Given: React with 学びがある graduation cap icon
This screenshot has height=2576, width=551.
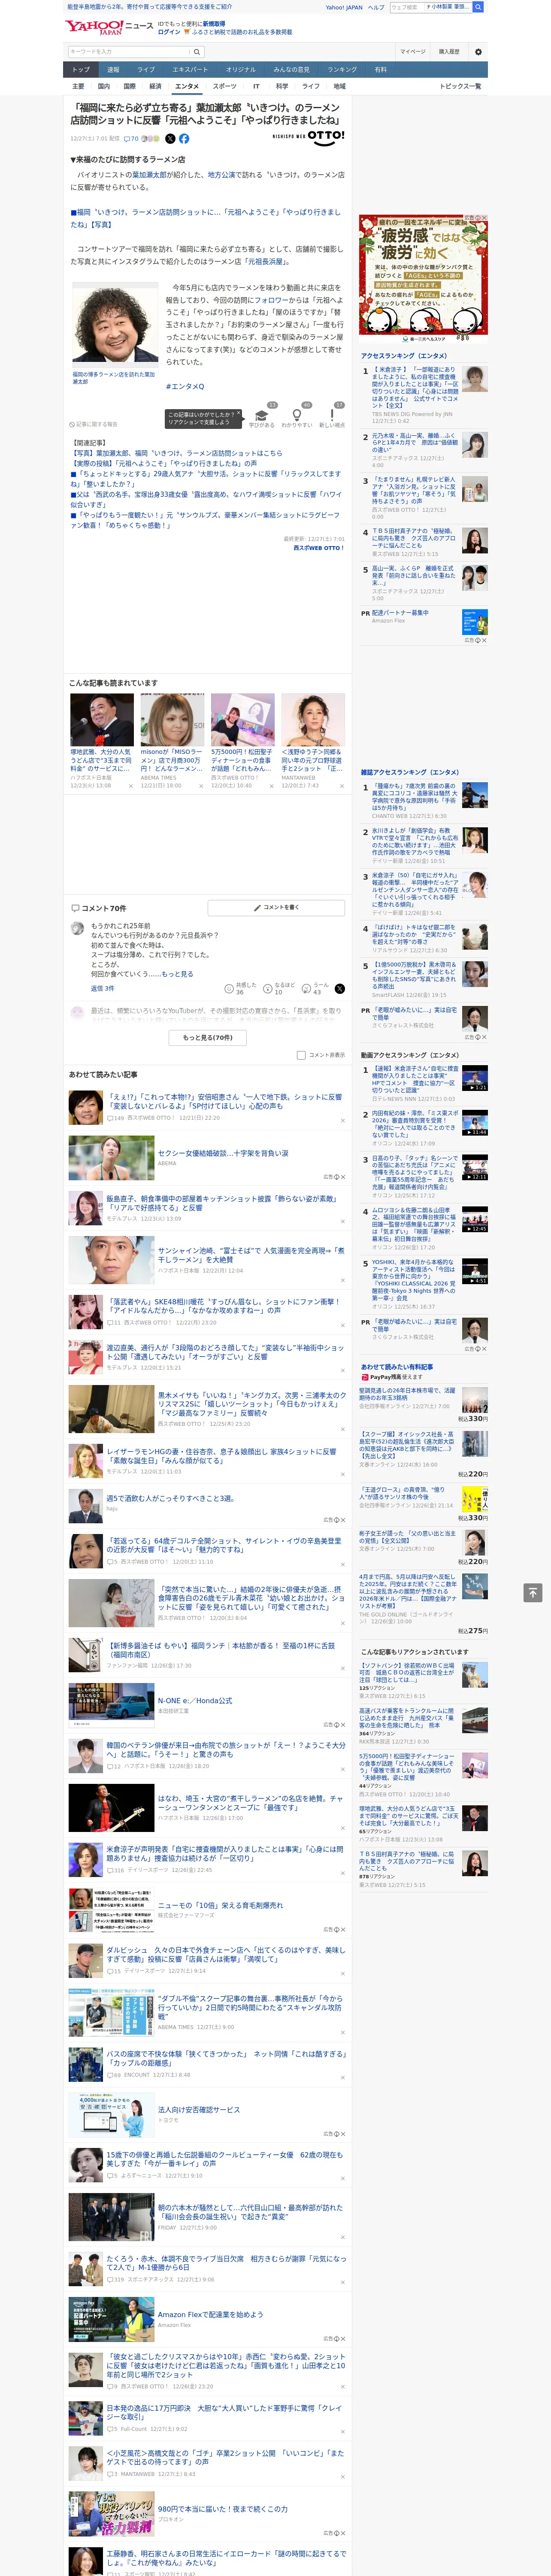Looking at the screenshot, I should 262,416.
